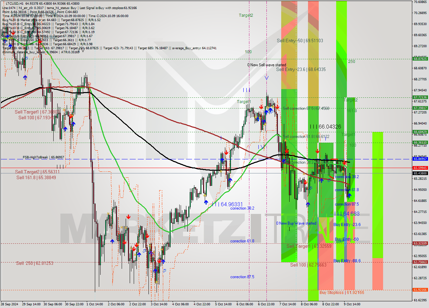Click the '3 Oct 14:00' time axis label
Viewport: 429px width, 308px height.
(x=159, y=304)
